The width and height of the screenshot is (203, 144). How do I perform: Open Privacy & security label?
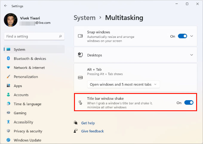click(x=28, y=131)
